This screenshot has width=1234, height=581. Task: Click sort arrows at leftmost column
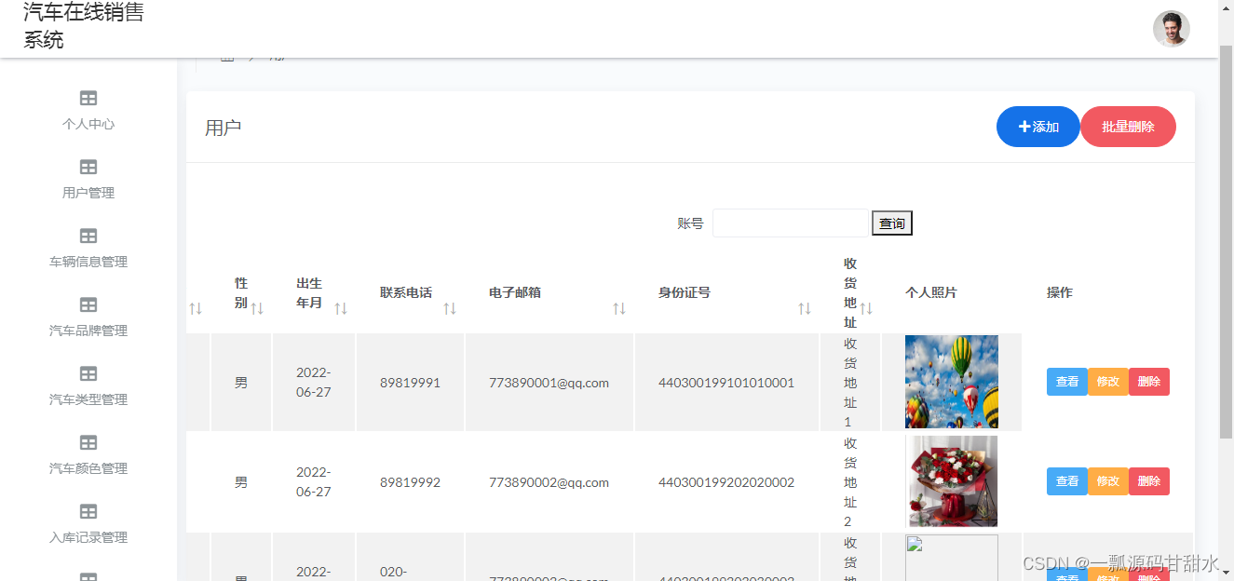(196, 308)
